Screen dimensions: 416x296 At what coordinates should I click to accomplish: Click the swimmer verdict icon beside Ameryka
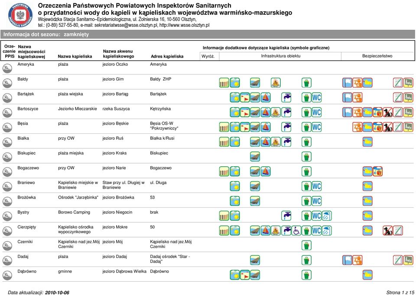(x=7, y=69)
